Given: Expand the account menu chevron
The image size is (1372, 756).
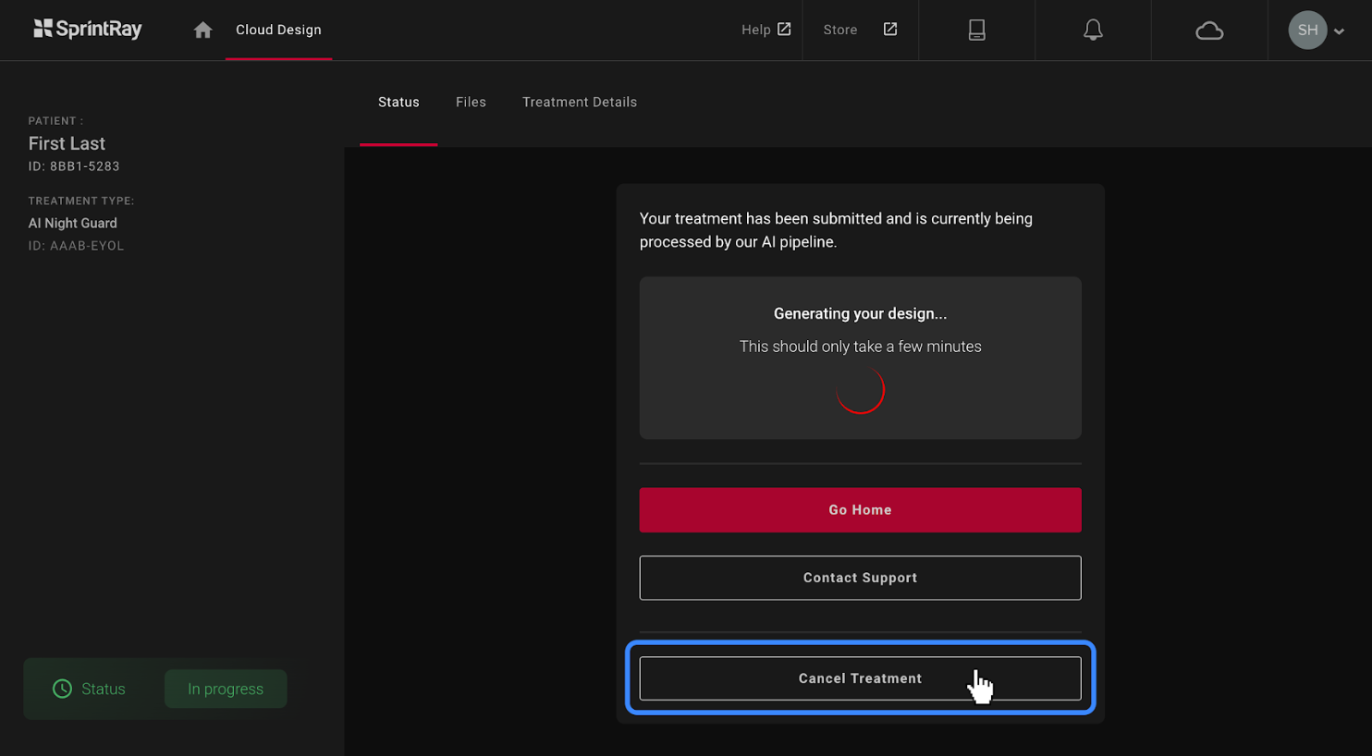Looking at the screenshot, I should point(1339,31).
